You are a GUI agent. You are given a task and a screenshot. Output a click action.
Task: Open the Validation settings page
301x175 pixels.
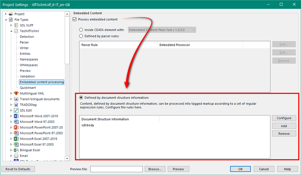27,76
